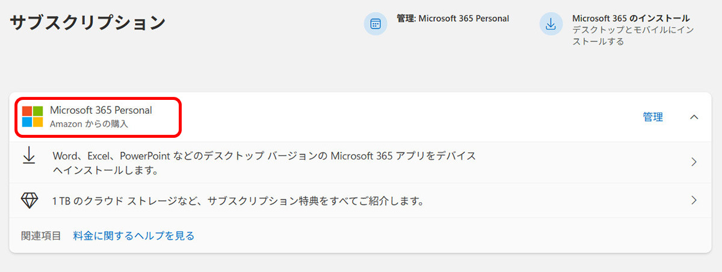
Task: Select the Microsoft 365 Personal subscription title
Action: pos(101,110)
